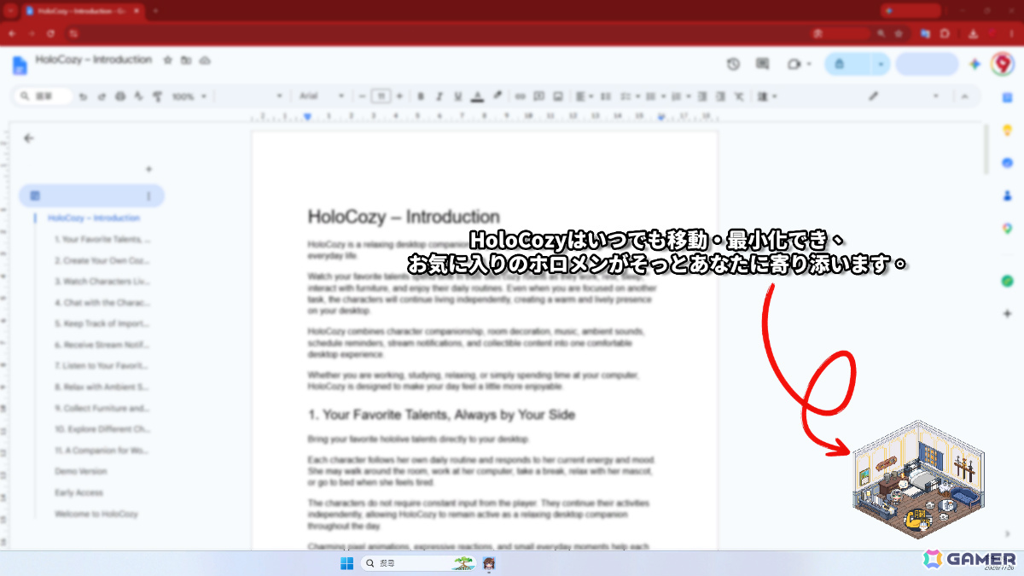This screenshot has height=576, width=1024.
Task: Open the checklist dropdown
Action: tap(629, 96)
